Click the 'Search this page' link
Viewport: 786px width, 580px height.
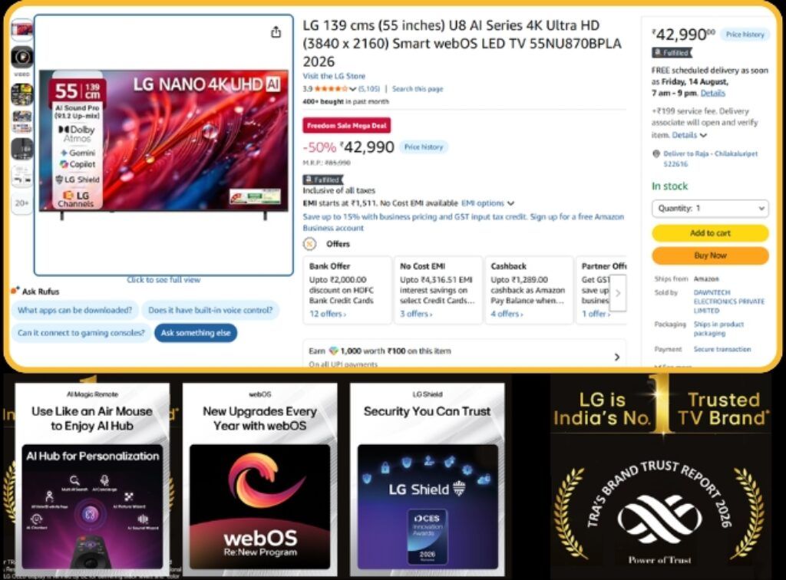click(418, 89)
